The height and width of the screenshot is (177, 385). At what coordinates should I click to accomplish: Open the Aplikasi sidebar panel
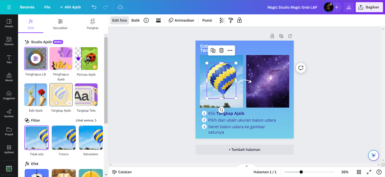(x=9, y=149)
